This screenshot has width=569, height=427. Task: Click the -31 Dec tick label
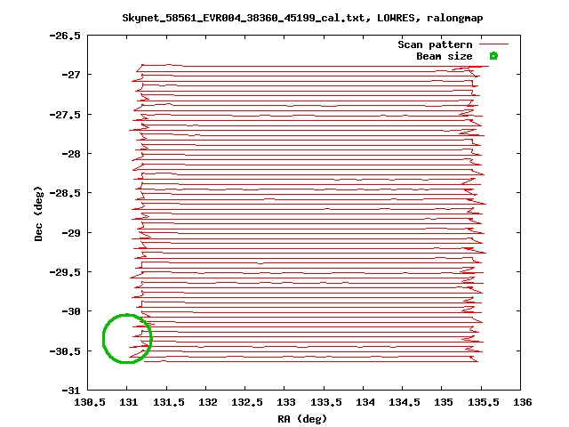71,391
